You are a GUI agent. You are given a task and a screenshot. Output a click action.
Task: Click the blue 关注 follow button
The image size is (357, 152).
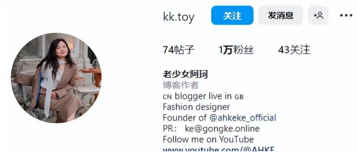pos(232,15)
